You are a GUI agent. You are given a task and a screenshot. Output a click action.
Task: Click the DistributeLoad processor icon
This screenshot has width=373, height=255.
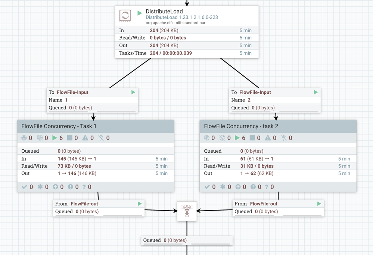click(x=125, y=15)
